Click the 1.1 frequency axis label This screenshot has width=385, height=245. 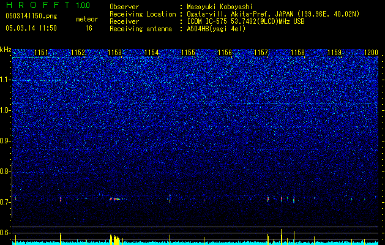[5, 80]
